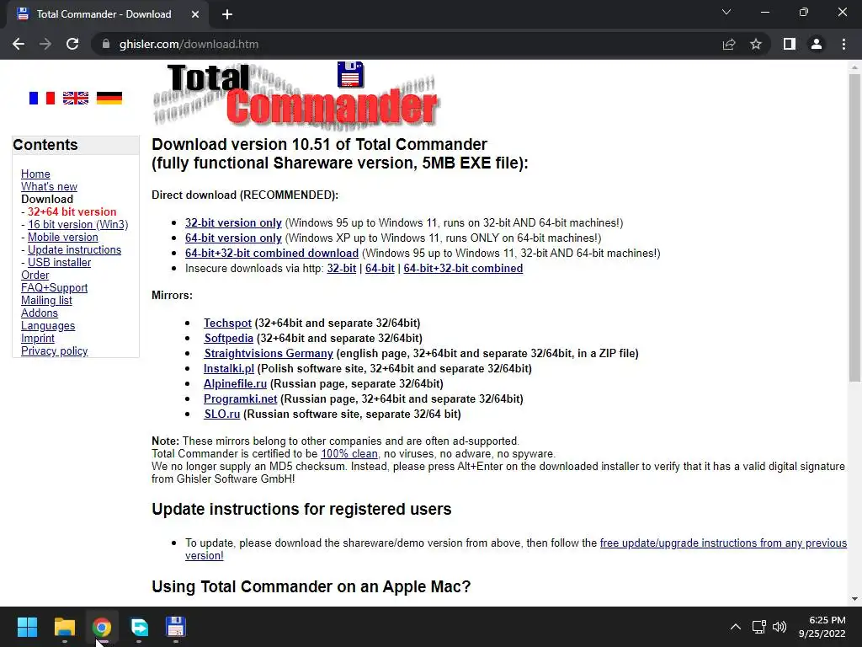The height and width of the screenshot is (647, 862).
Task: Switch site language to French flag
Action: coord(42,98)
